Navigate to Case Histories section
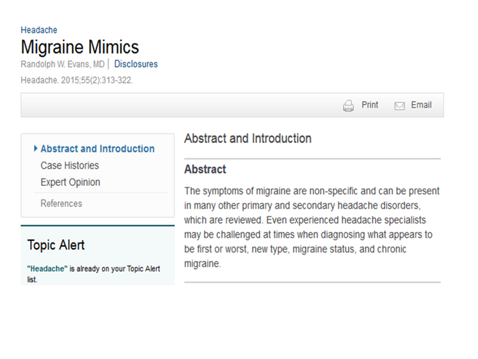 click(70, 165)
